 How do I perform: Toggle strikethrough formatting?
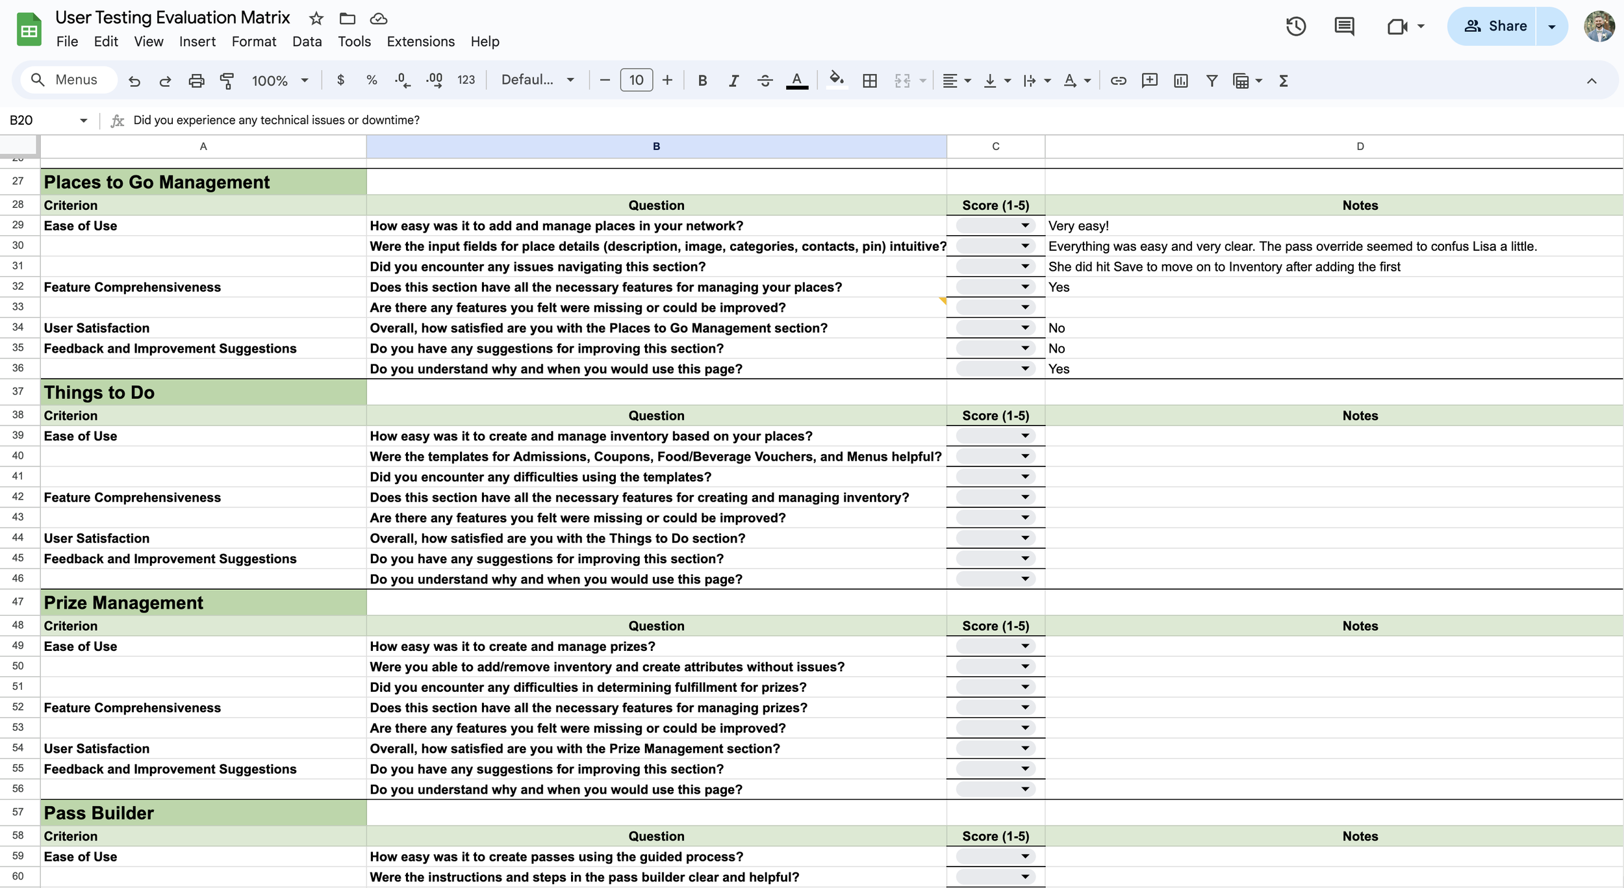pos(765,81)
